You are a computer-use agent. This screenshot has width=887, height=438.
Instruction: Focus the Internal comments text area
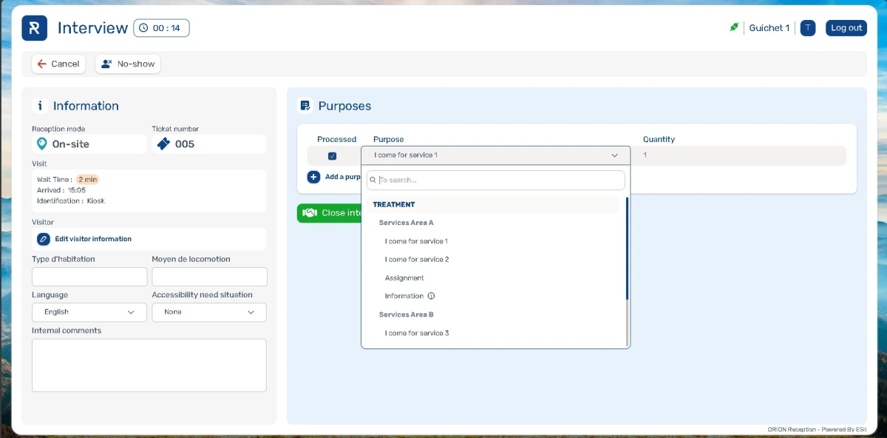(x=149, y=365)
